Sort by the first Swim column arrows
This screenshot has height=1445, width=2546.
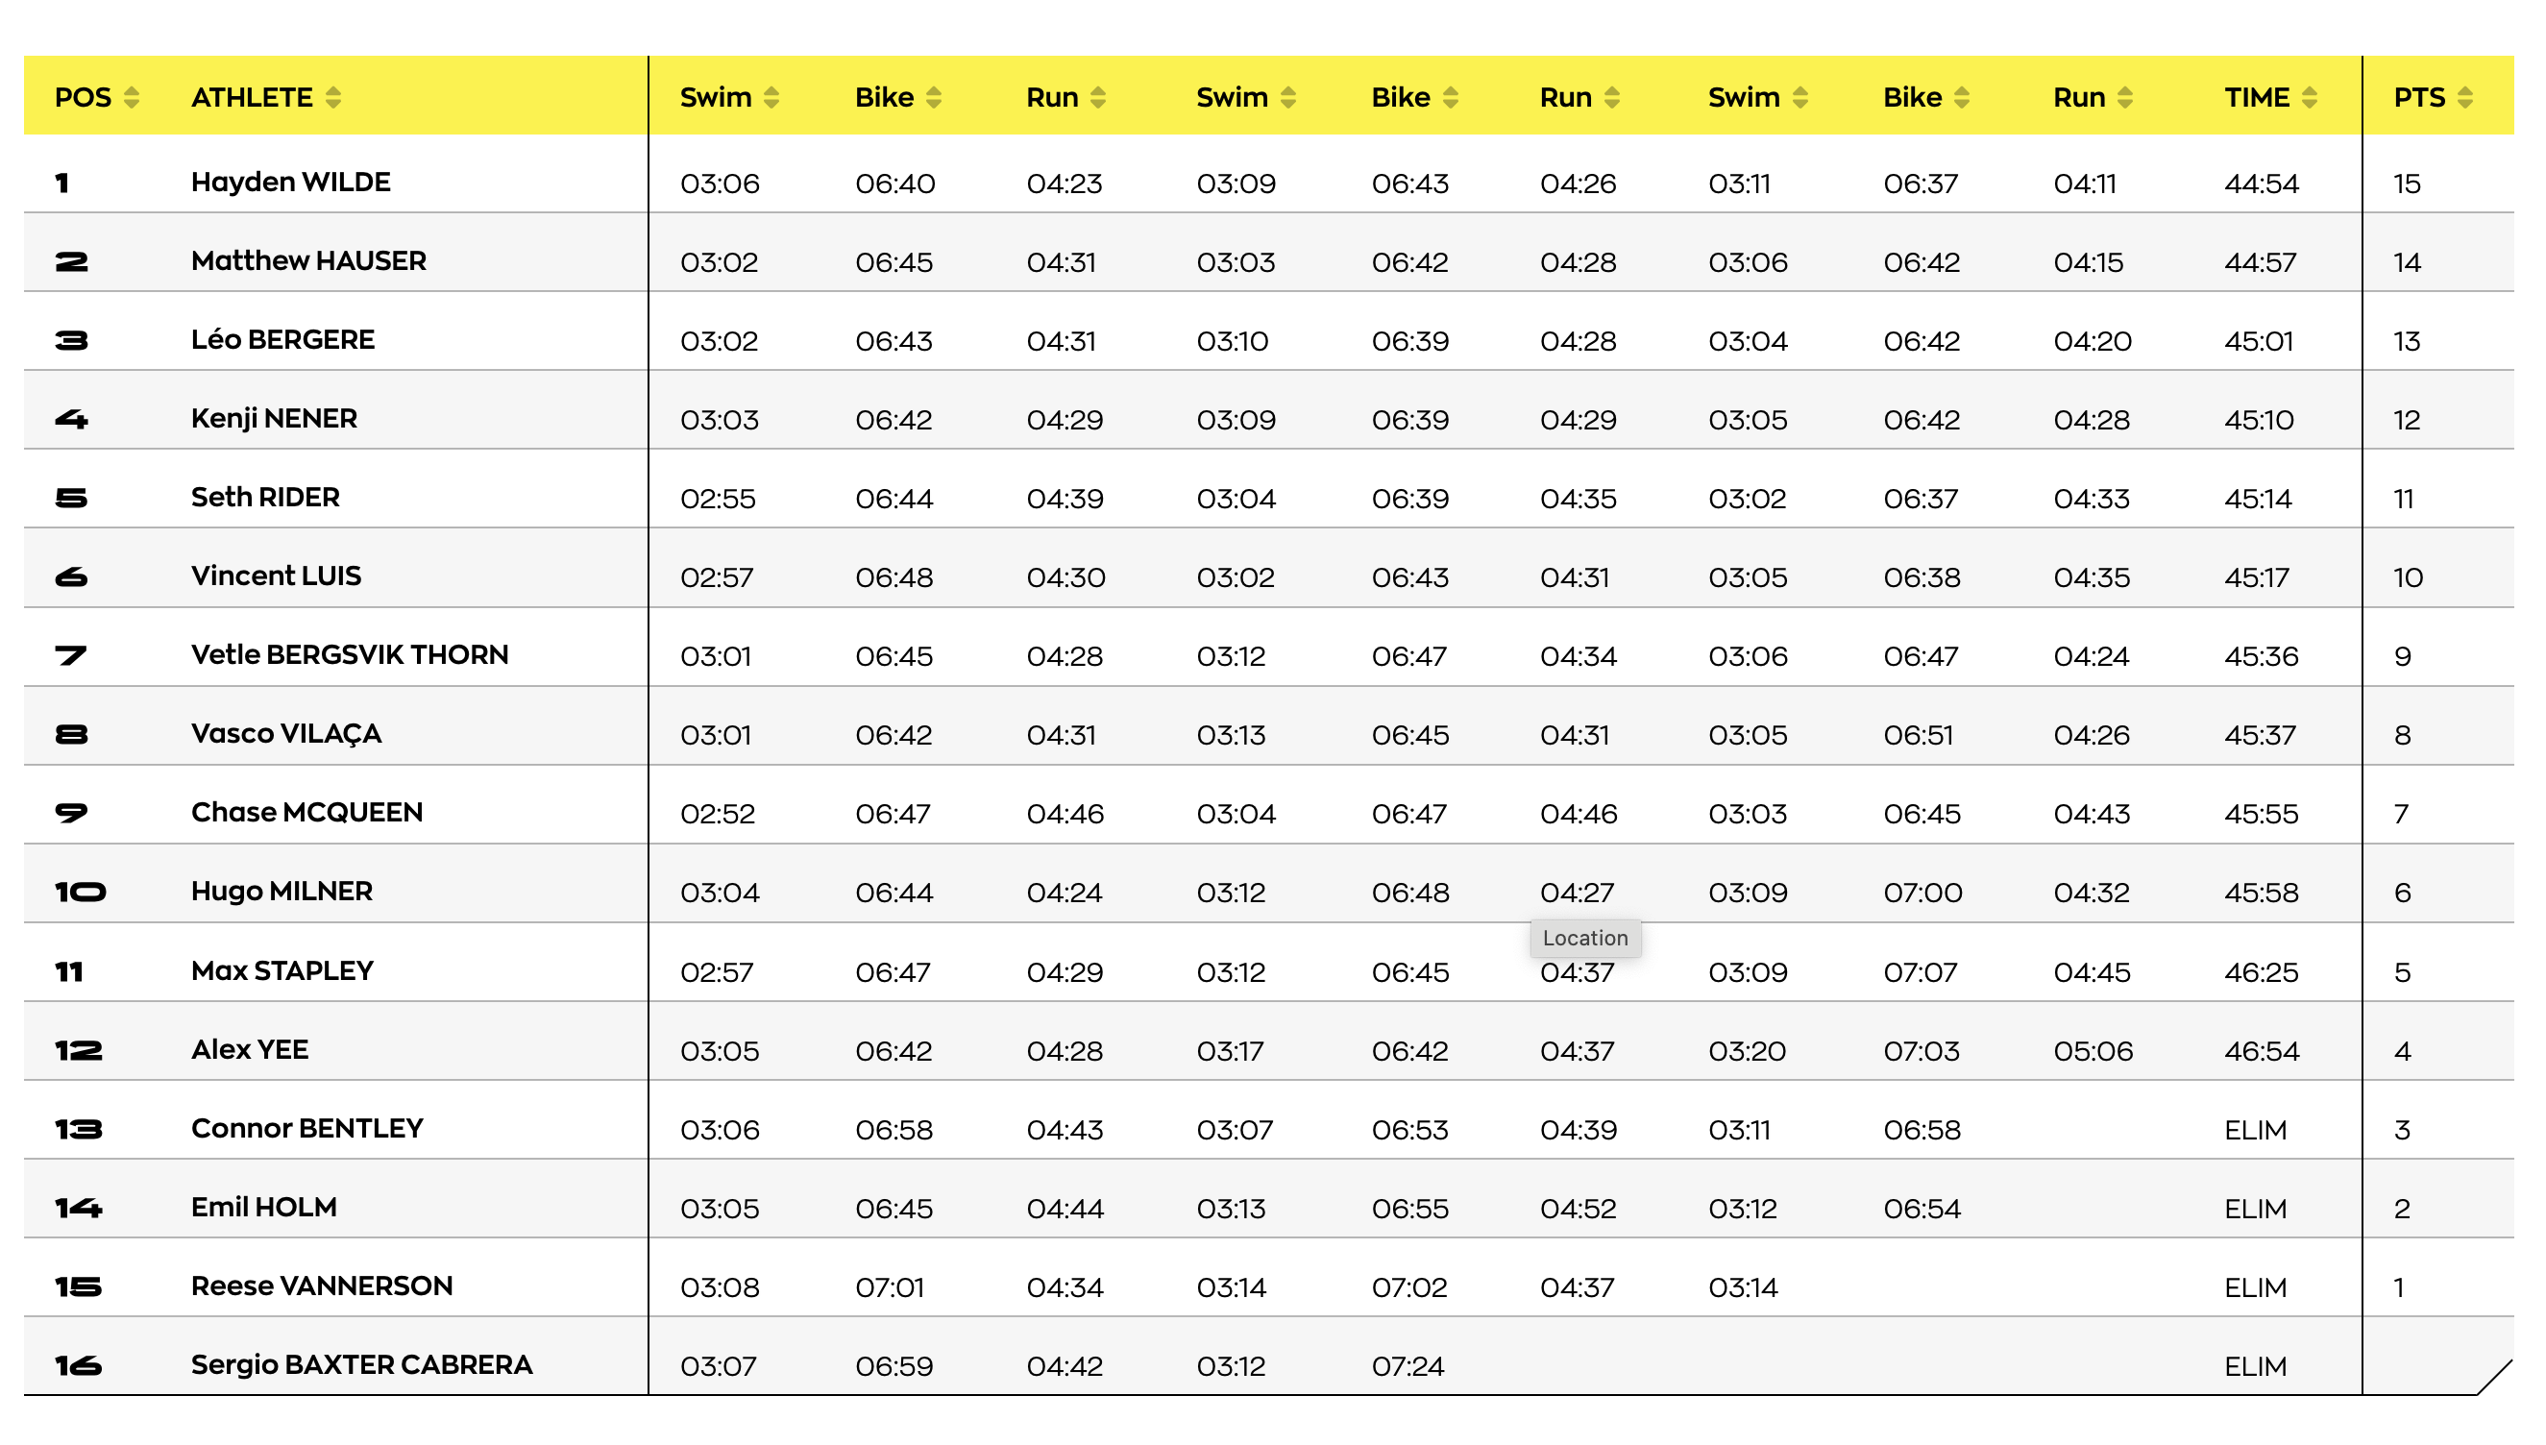point(771,97)
